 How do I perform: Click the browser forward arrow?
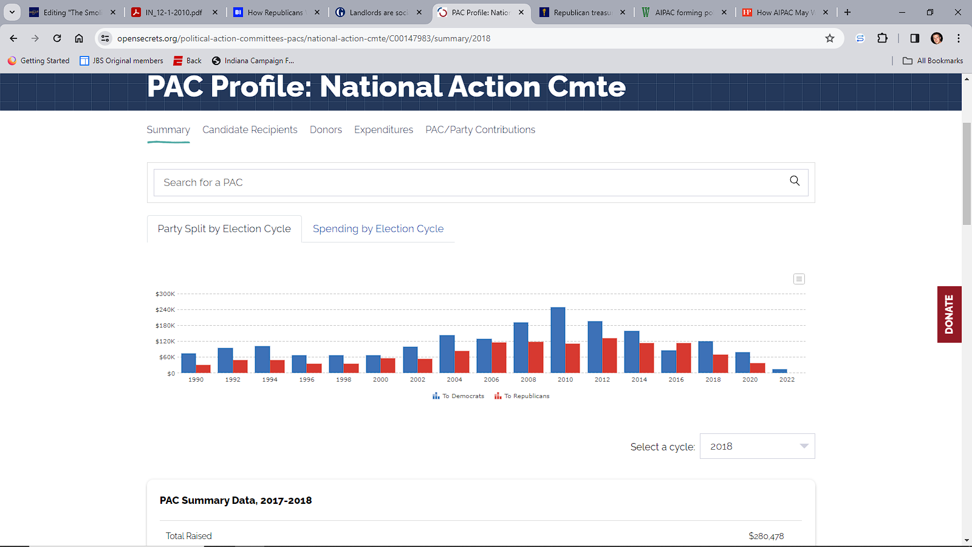(35, 38)
